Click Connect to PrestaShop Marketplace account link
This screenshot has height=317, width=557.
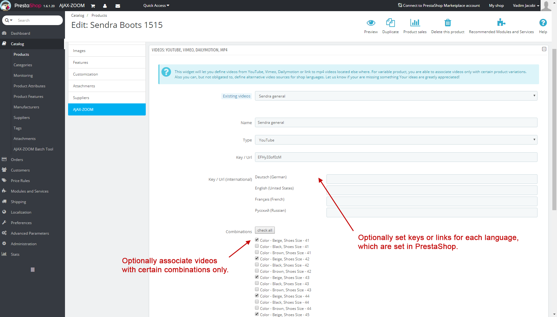[439, 6]
